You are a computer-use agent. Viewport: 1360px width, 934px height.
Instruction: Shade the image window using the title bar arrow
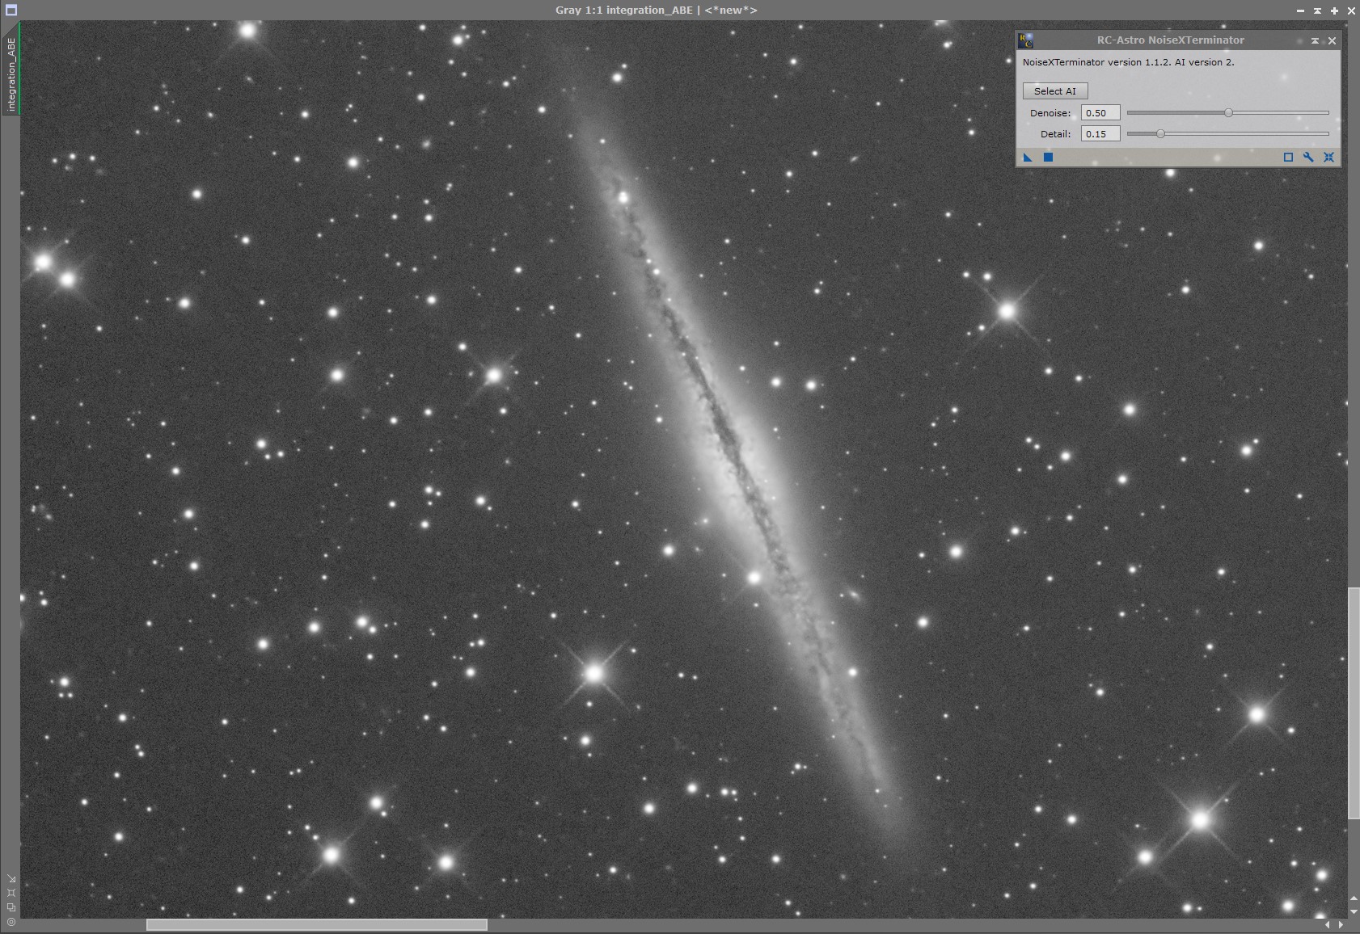click(1317, 11)
